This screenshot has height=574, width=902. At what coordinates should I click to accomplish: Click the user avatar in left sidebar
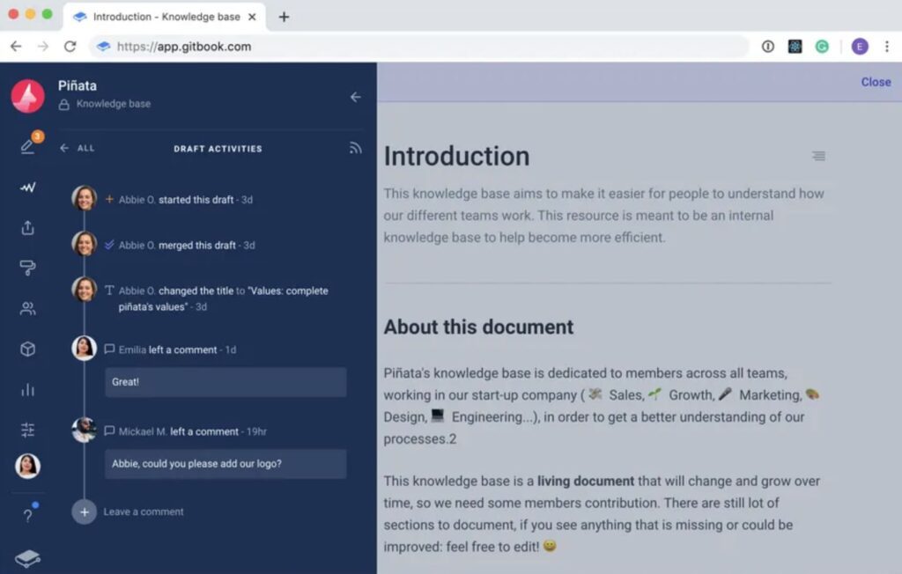[27, 466]
